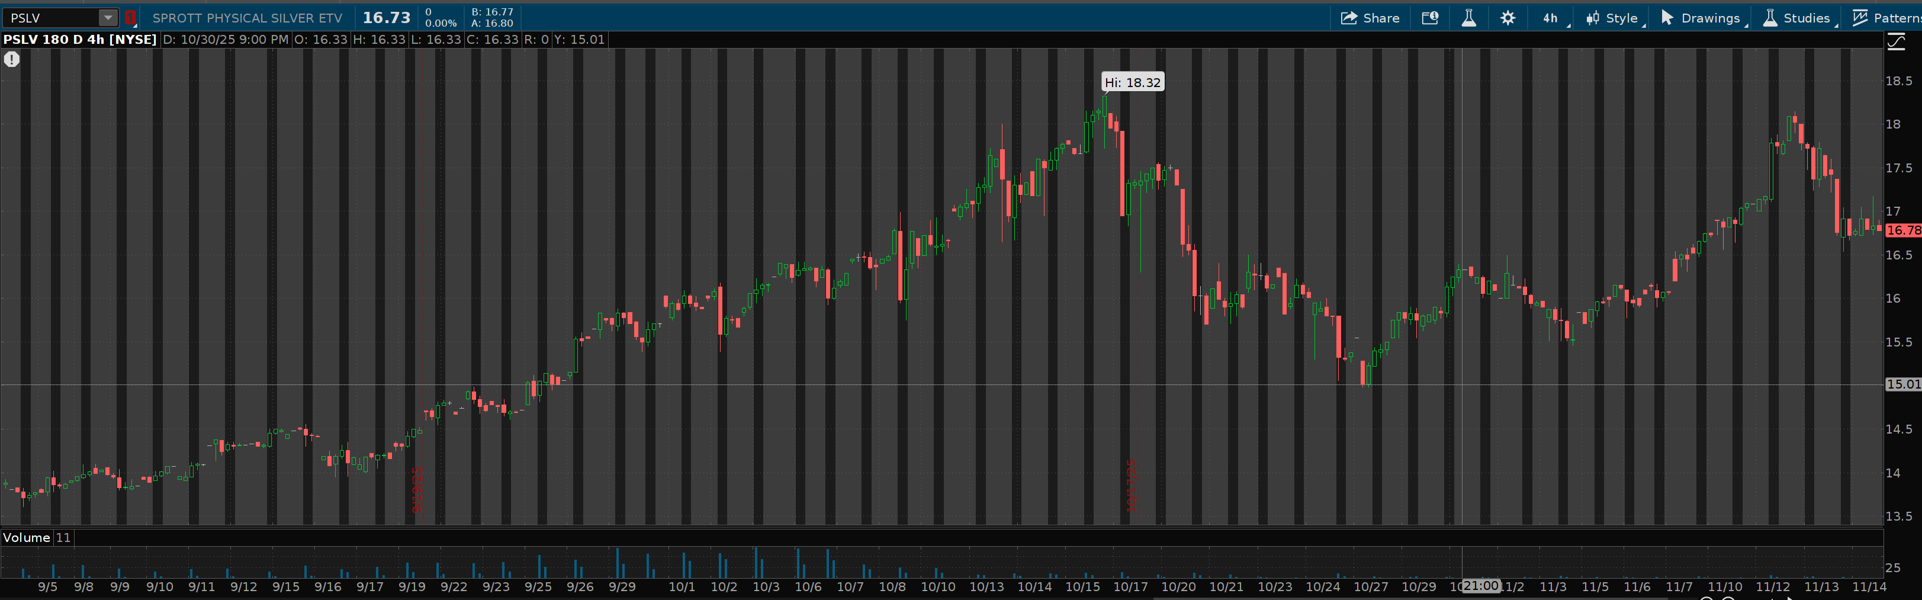Viewport: 1922px width, 600px height.
Task: Click the price axis scale icon above 18.5
Action: point(1897,43)
